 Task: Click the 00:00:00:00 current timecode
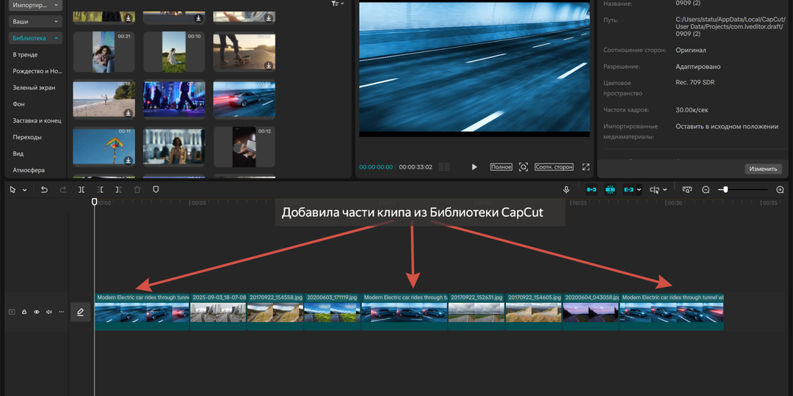tap(376, 166)
